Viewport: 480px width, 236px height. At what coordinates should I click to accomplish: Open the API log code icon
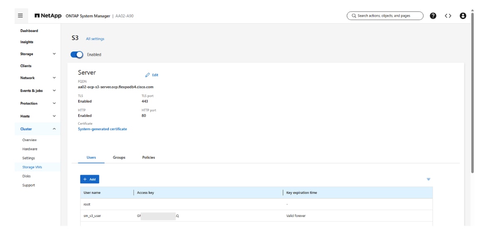coord(448,16)
